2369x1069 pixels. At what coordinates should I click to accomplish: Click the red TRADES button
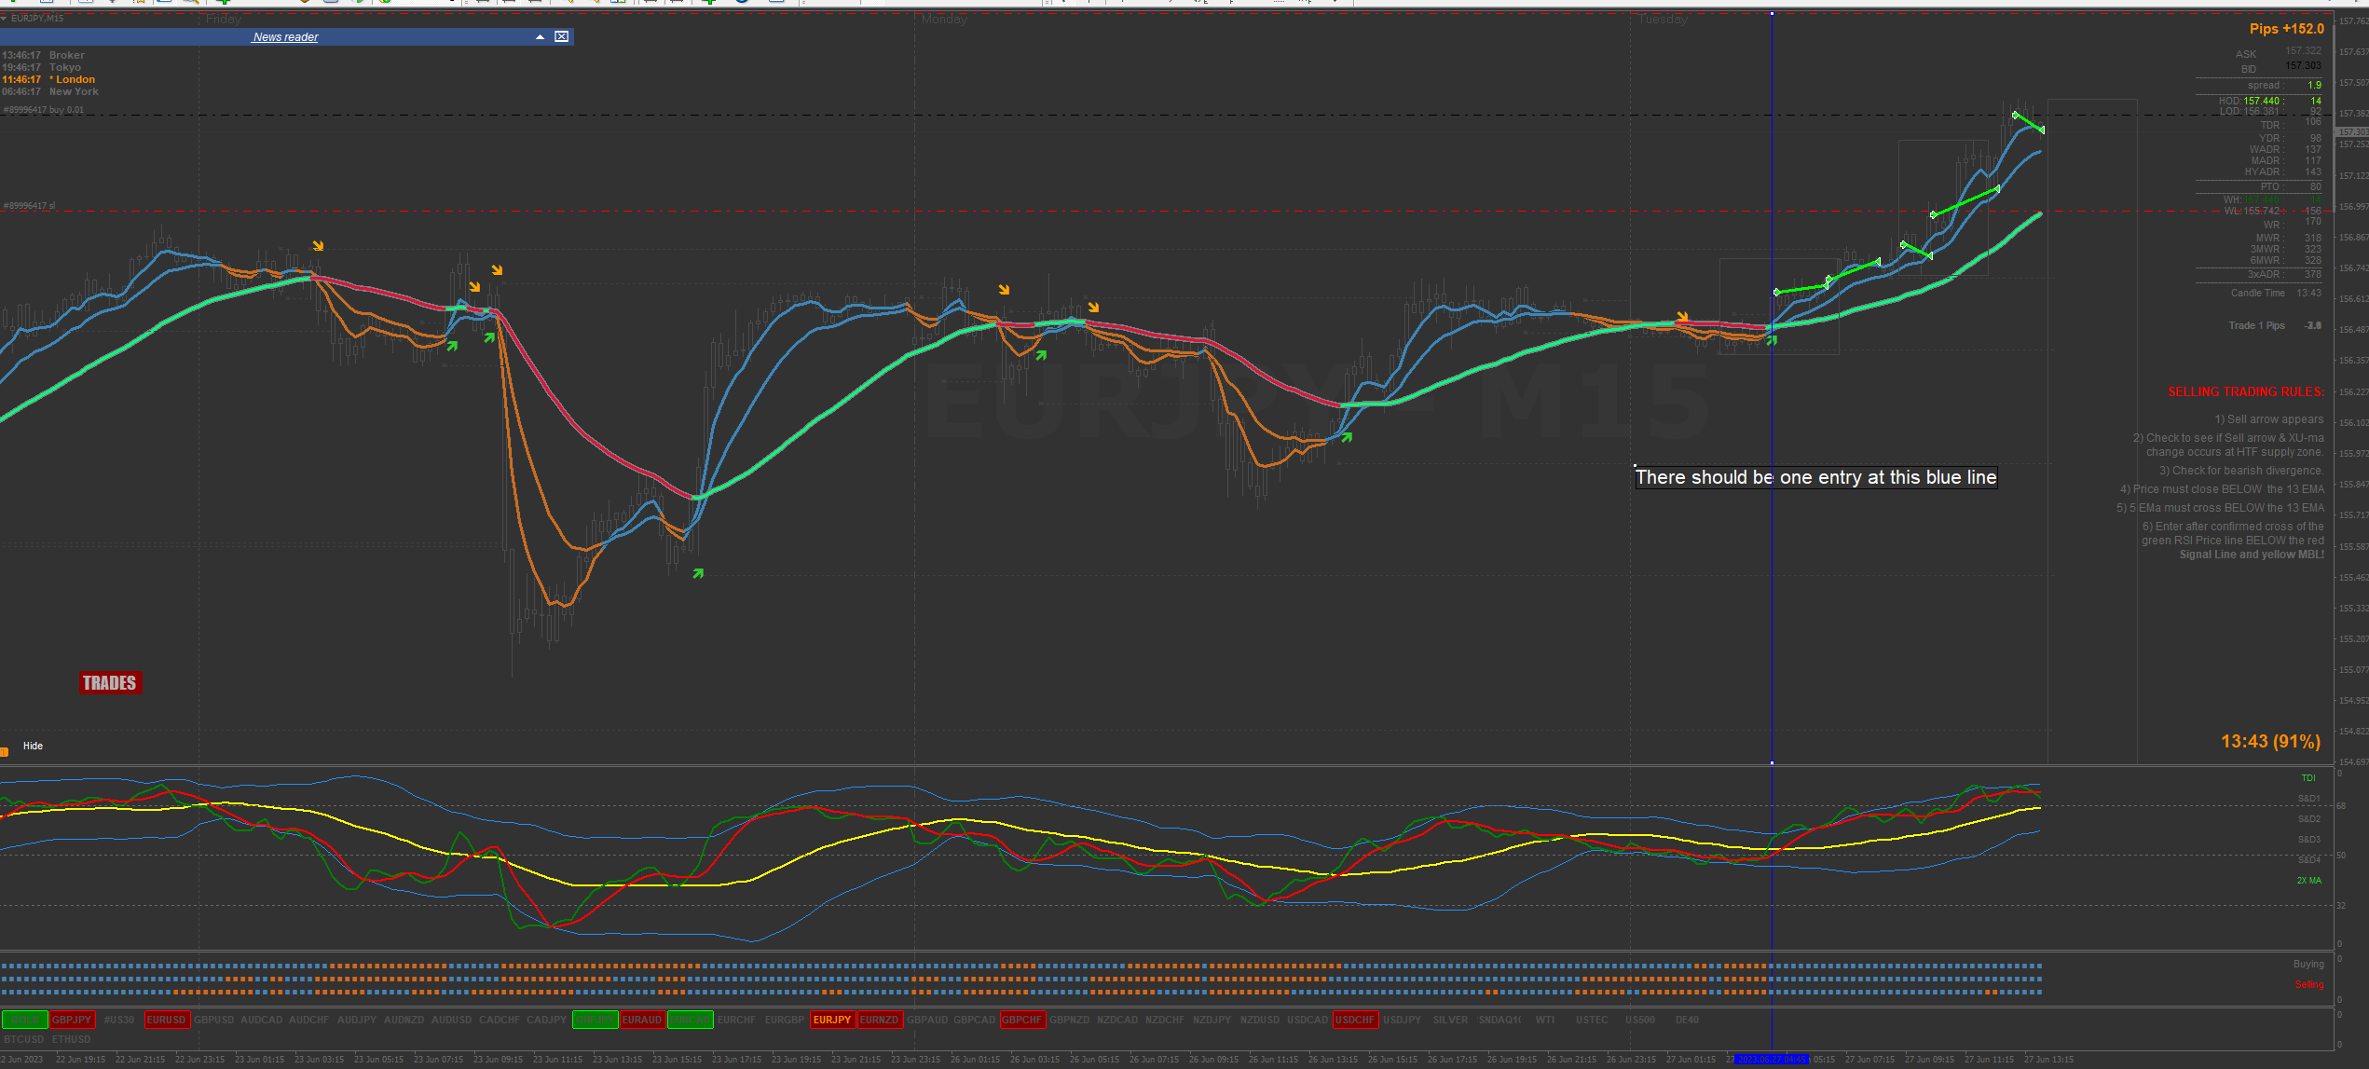[110, 683]
